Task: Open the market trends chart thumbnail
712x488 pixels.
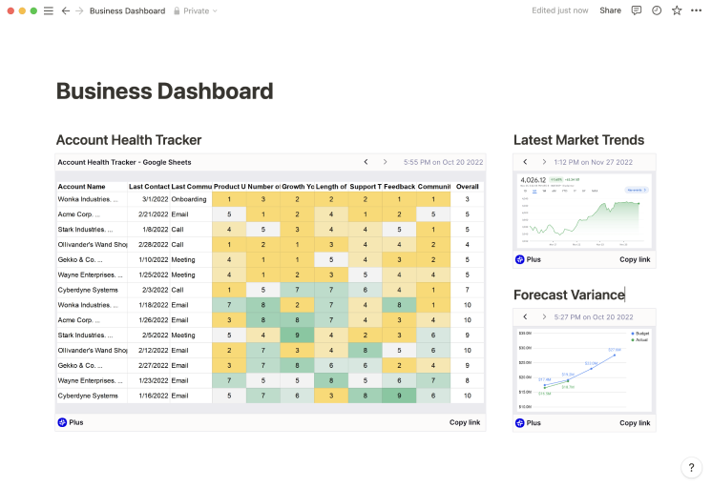Action: click(x=584, y=211)
